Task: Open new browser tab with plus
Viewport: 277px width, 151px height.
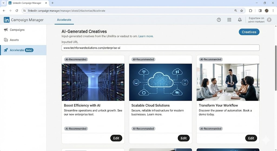Action: click(x=52, y=3)
